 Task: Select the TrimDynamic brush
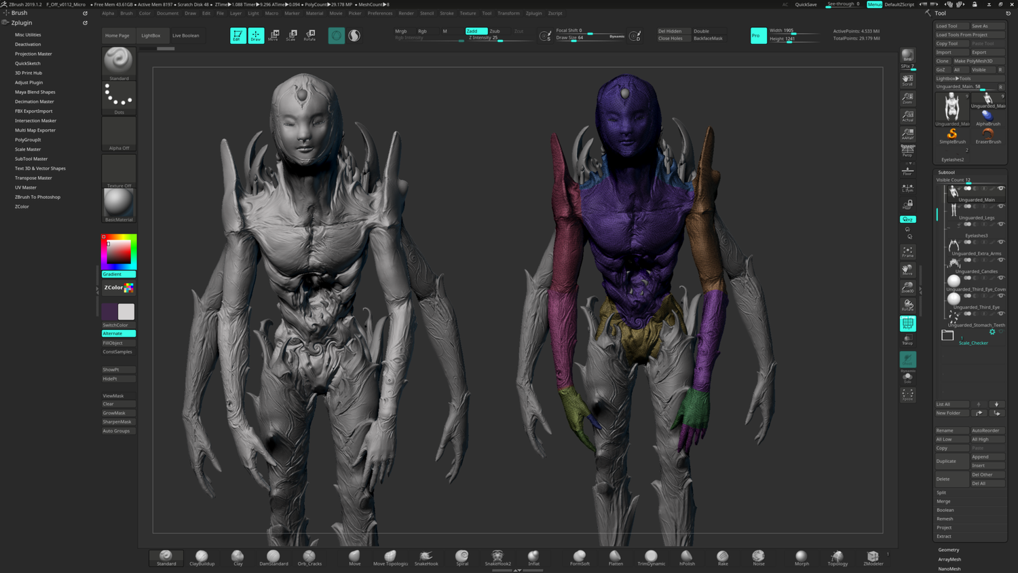[x=651, y=557]
